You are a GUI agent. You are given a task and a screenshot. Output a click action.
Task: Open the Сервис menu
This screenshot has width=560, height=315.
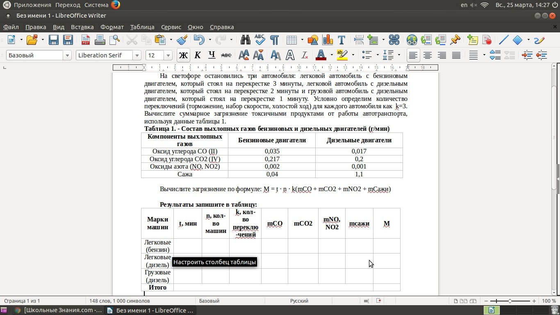171,27
